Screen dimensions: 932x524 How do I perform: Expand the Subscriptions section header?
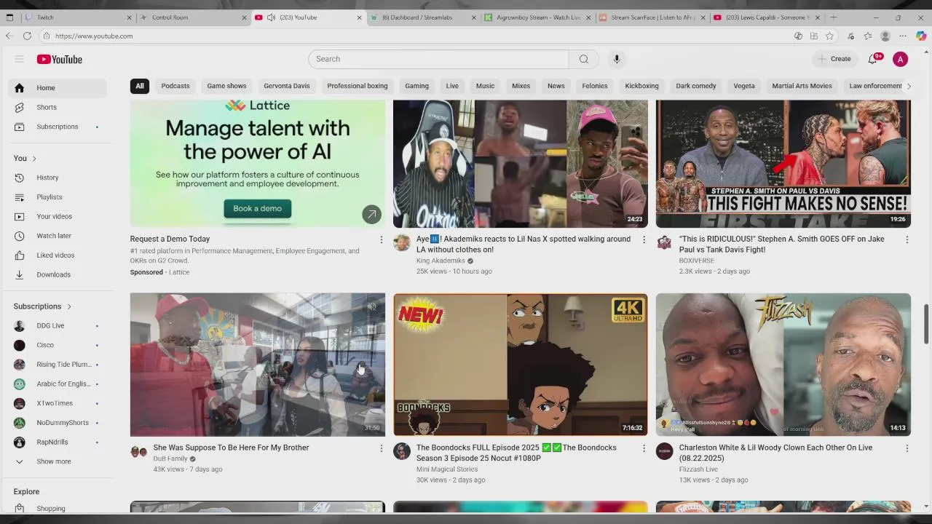pyautogui.click(x=43, y=306)
